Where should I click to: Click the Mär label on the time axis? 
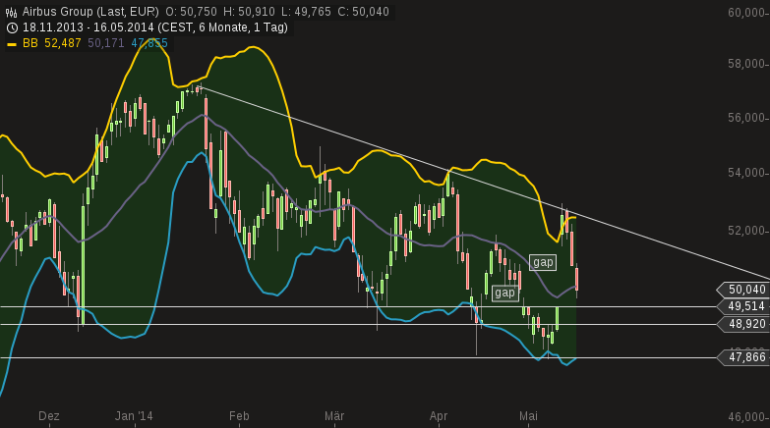pos(334,416)
